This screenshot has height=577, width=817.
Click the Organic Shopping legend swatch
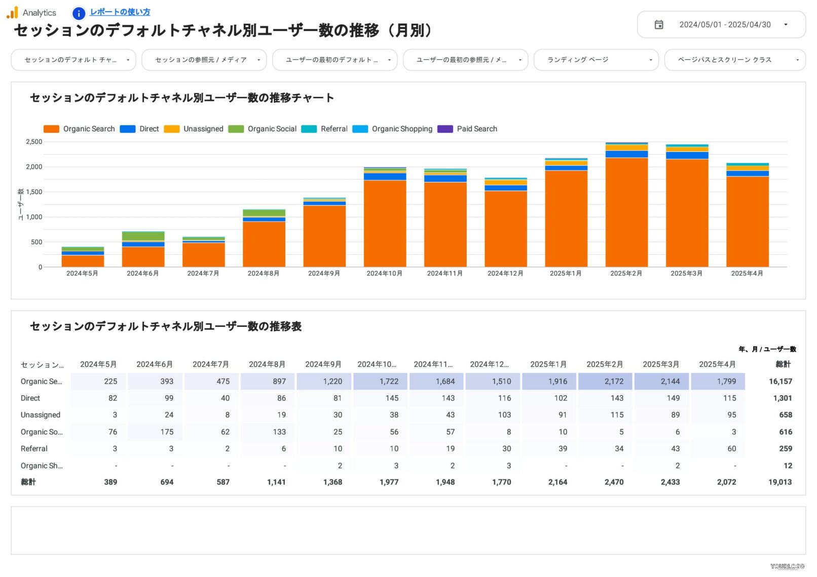pos(360,129)
